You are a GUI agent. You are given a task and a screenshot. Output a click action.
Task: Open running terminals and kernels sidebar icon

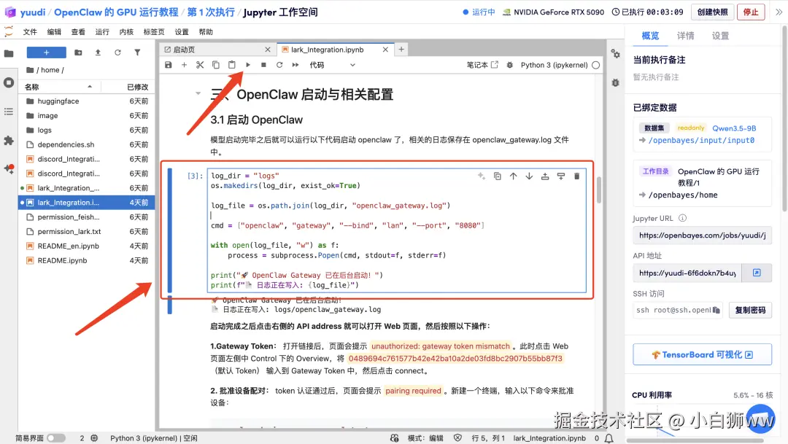9,82
